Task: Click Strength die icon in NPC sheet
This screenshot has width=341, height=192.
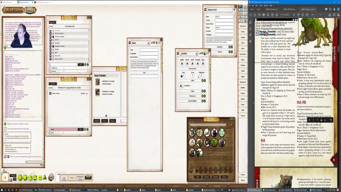Action: tap(198, 63)
